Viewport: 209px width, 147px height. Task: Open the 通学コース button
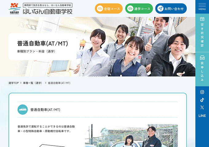(x=139, y=9)
